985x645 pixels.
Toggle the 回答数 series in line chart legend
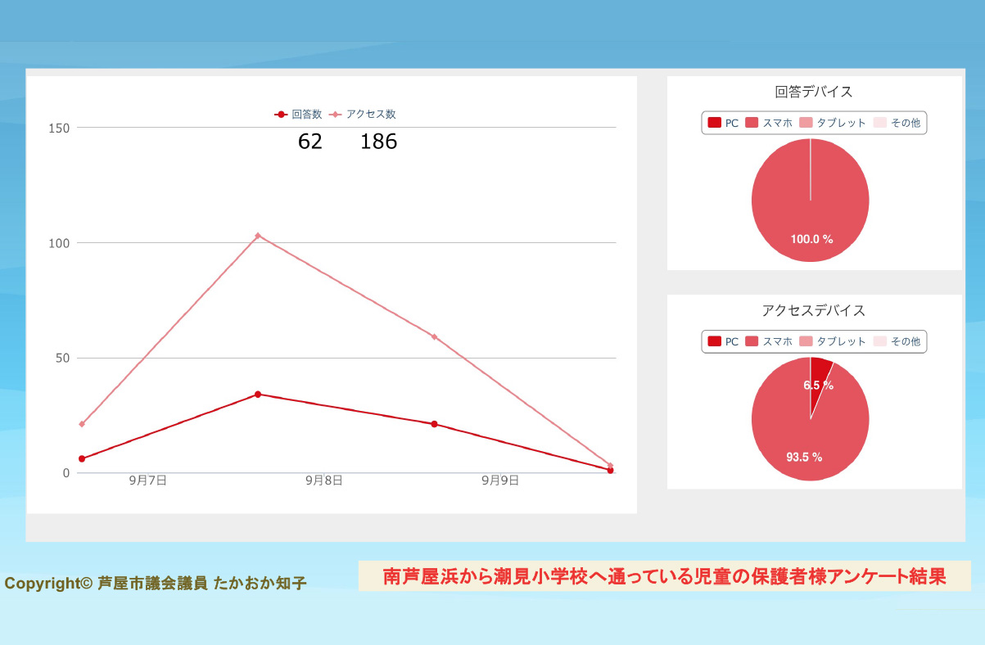tap(299, 115)
